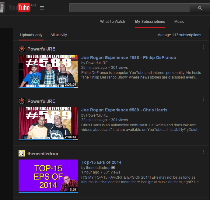Open PowerfulJRE channel name above #589
210x200 pixels.
point(41,101)
